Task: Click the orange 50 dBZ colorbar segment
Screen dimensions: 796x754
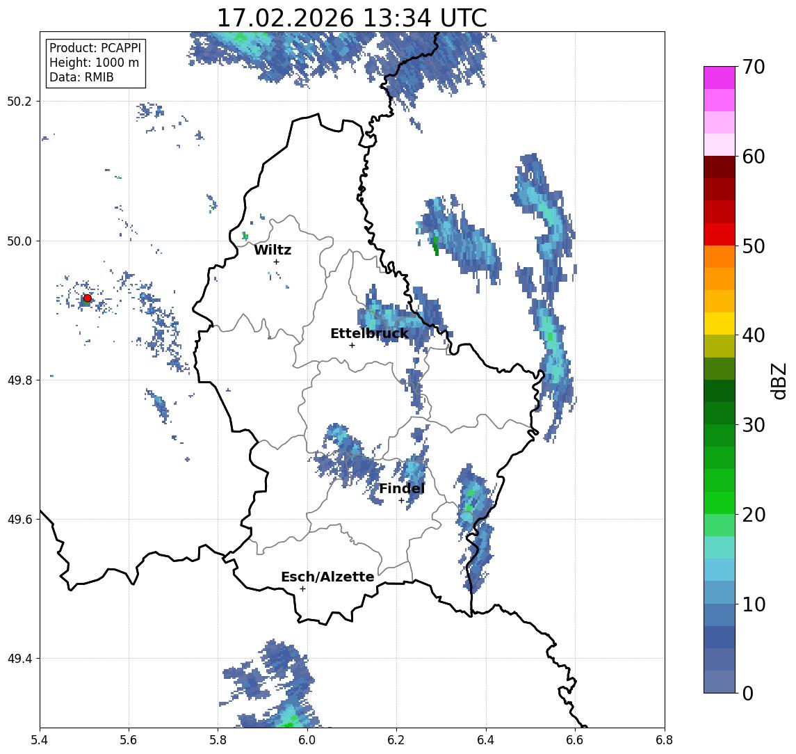Action: (720, 257)
